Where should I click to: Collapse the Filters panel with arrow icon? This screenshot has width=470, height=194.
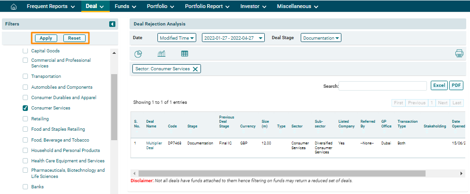point(112,24)
